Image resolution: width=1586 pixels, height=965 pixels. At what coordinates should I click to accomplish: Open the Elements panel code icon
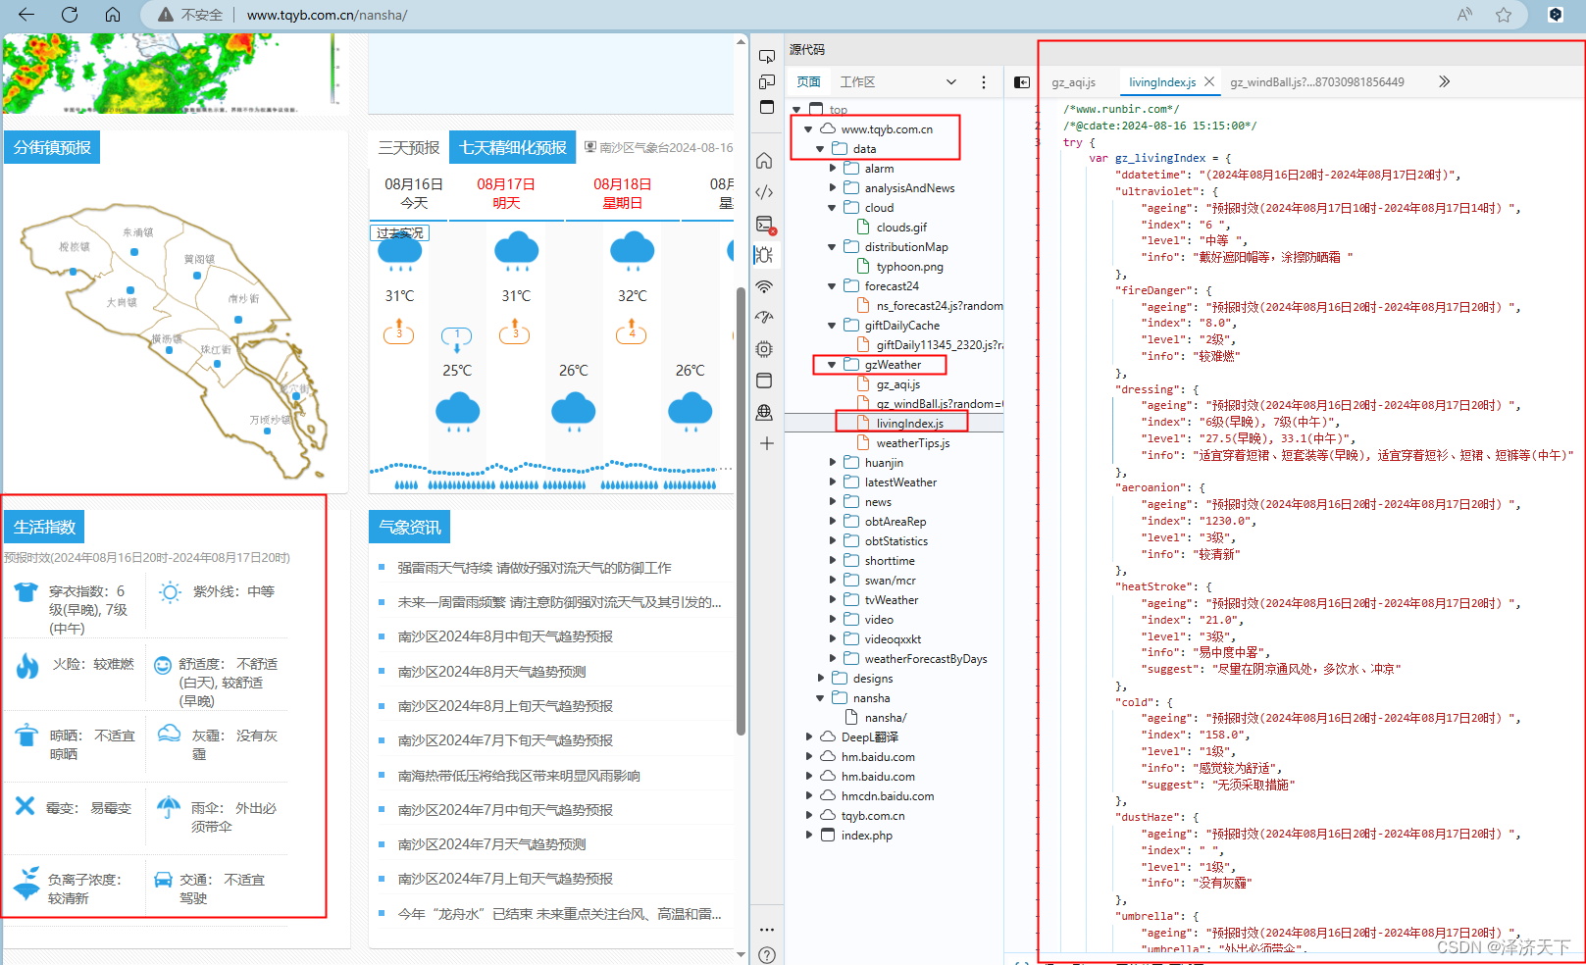click(765, 192)
